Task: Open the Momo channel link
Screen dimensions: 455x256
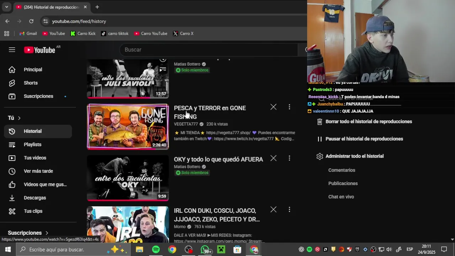Action: 180,227
